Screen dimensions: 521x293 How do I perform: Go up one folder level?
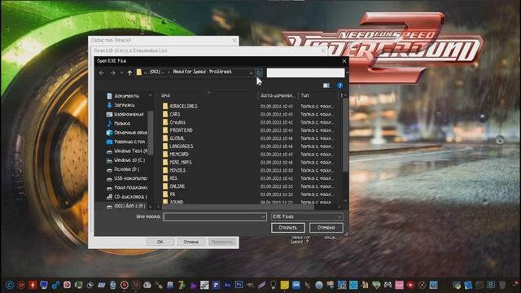point(129,72)
